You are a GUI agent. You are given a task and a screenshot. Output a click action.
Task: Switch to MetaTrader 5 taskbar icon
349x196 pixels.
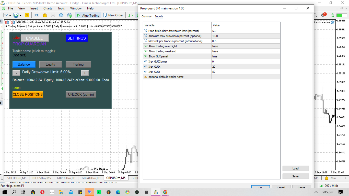point(156,192)
